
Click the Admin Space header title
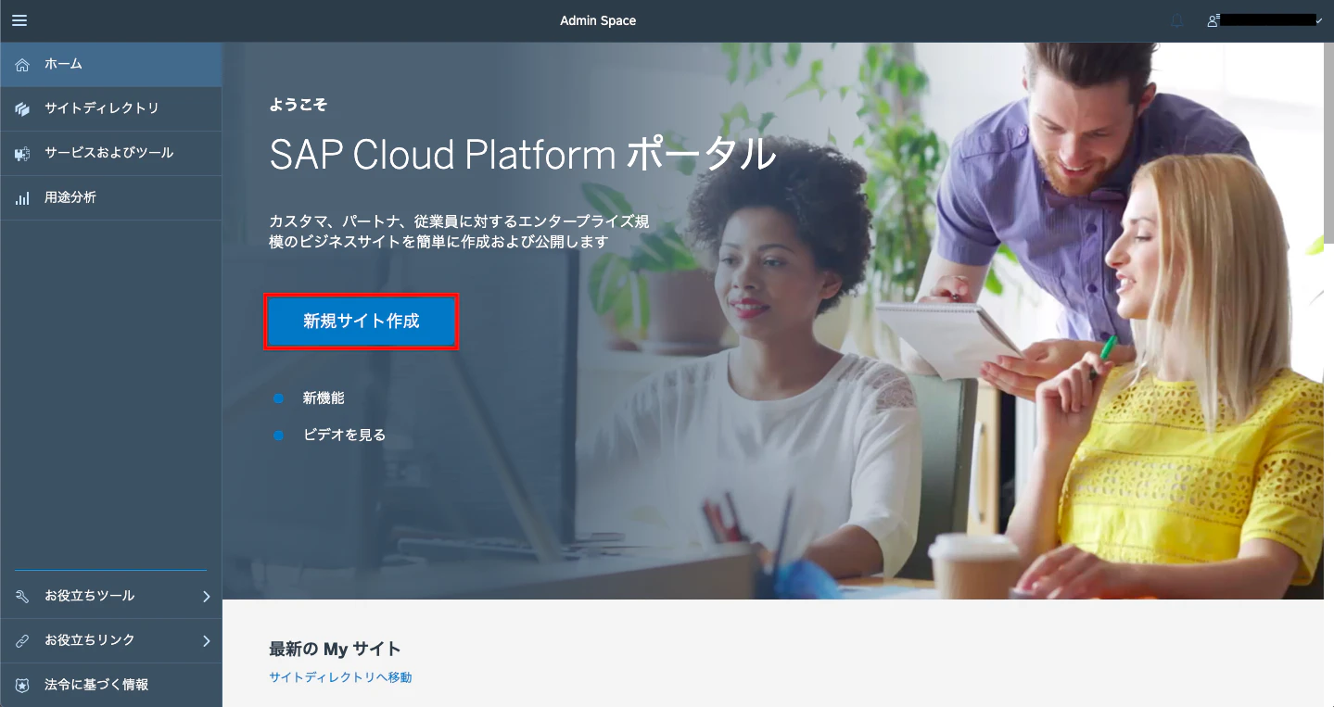coord(598,20)
